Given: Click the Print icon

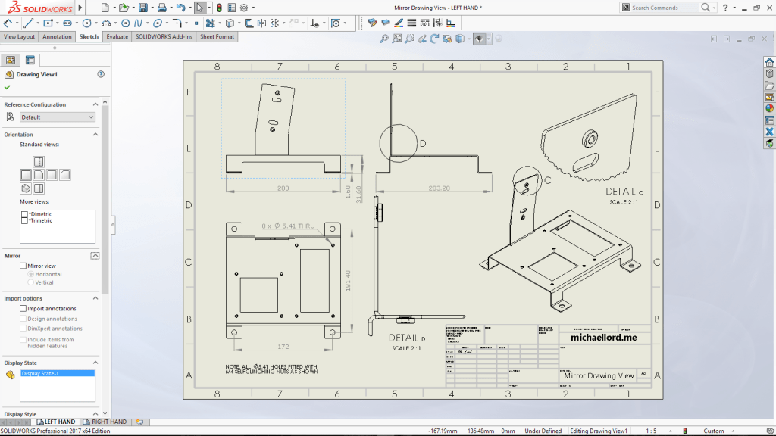Looking at the screenshot, I should (162, 8).
